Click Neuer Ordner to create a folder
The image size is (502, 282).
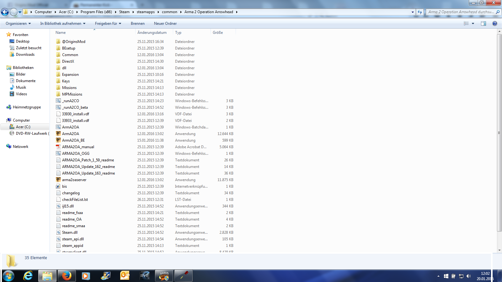[165, 23]
